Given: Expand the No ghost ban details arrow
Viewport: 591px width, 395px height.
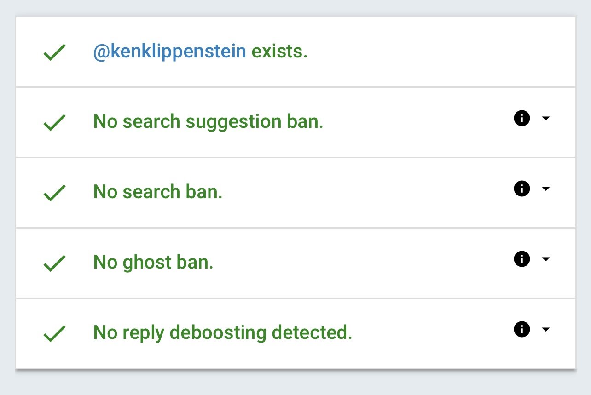Looking at the screenshot, I should click(x=546, y=259).
